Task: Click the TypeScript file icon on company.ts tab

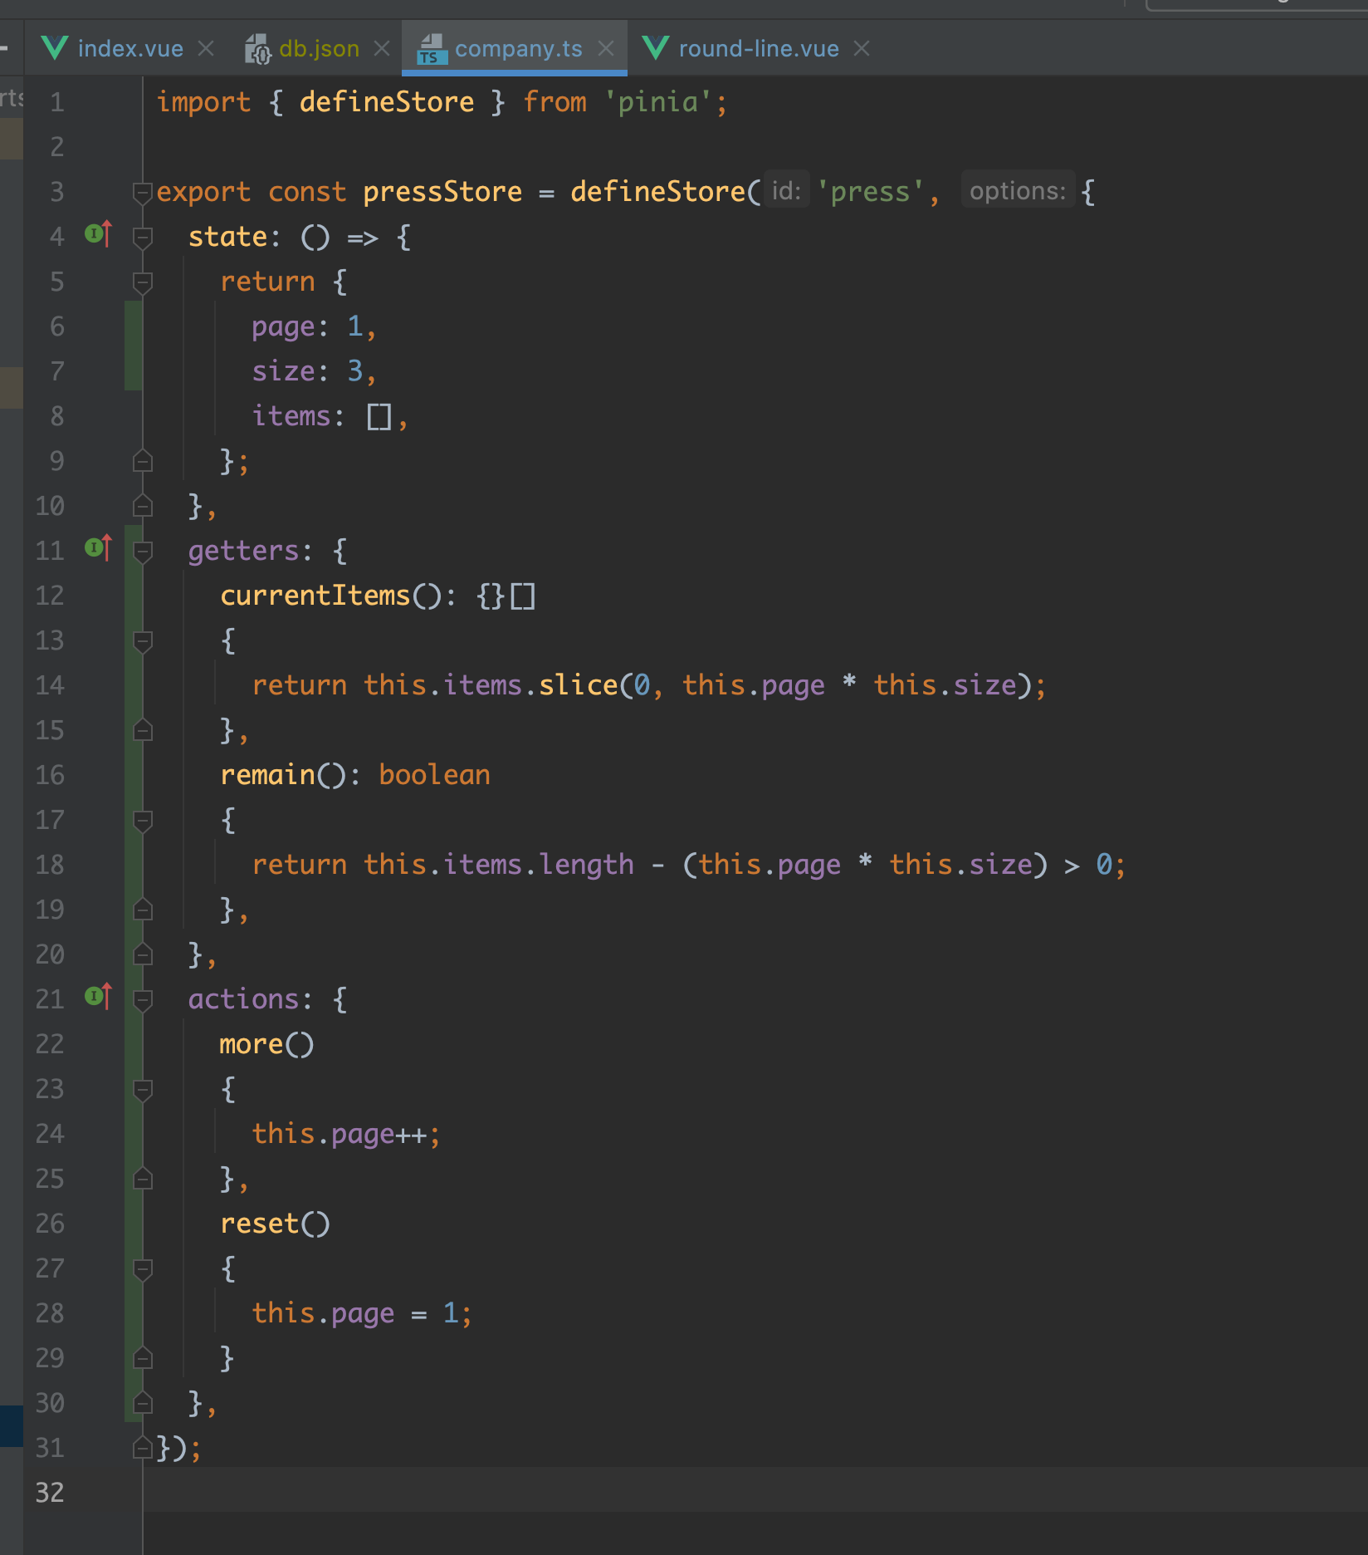Action: click(432, 49)
